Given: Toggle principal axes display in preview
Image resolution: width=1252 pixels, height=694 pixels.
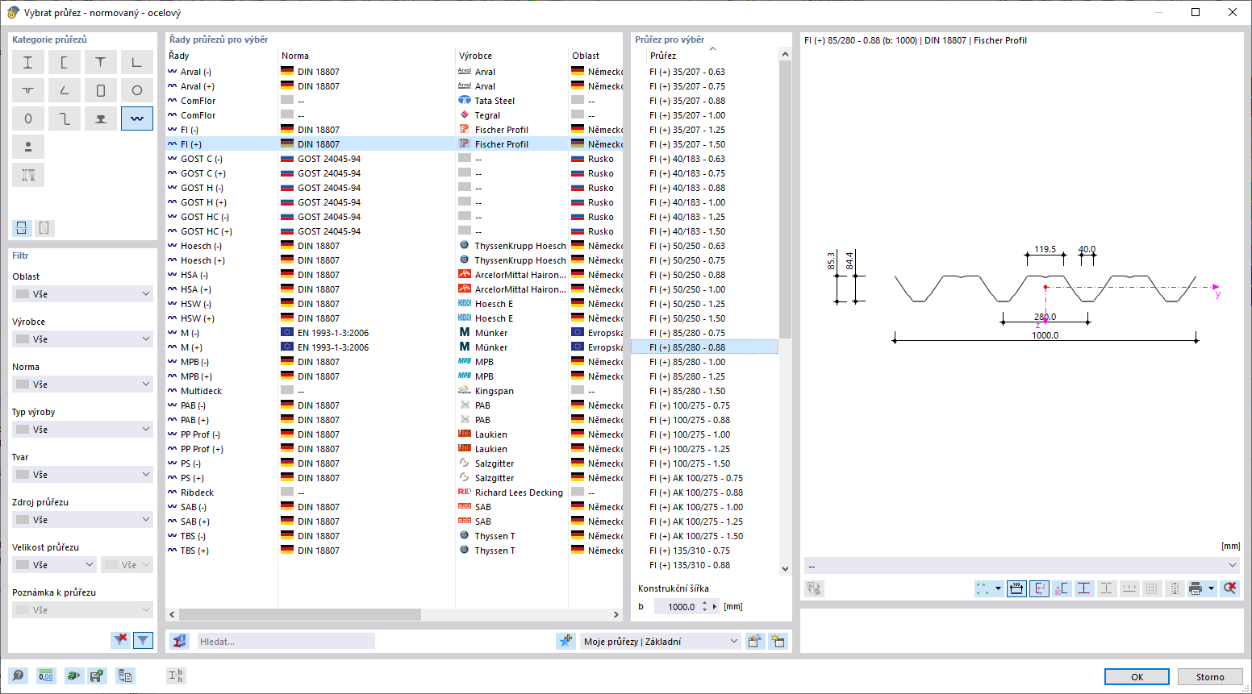Looking at the screenshot, I should coord(1039,588).
